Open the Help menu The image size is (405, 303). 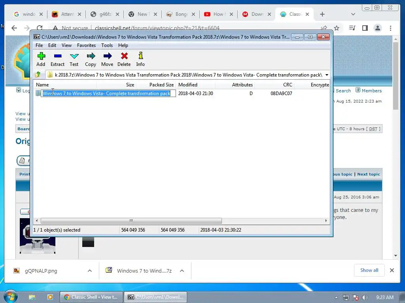123,45
